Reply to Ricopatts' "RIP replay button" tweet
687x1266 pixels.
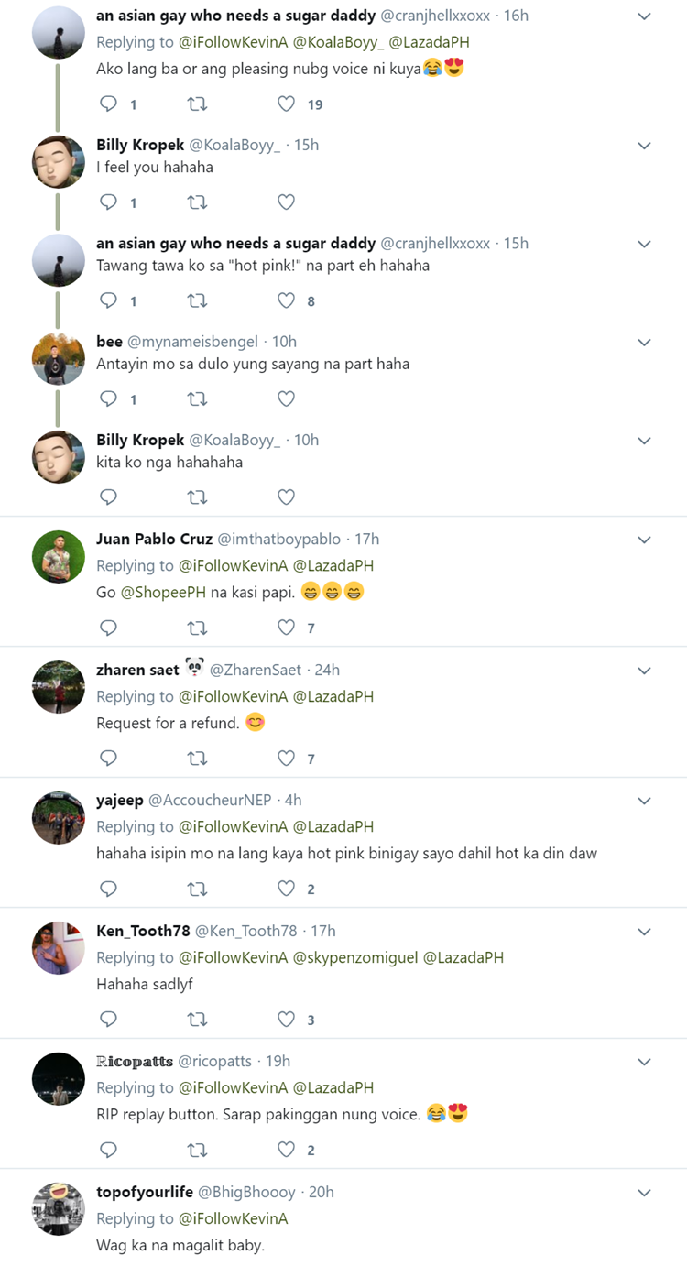[108, 1150]
